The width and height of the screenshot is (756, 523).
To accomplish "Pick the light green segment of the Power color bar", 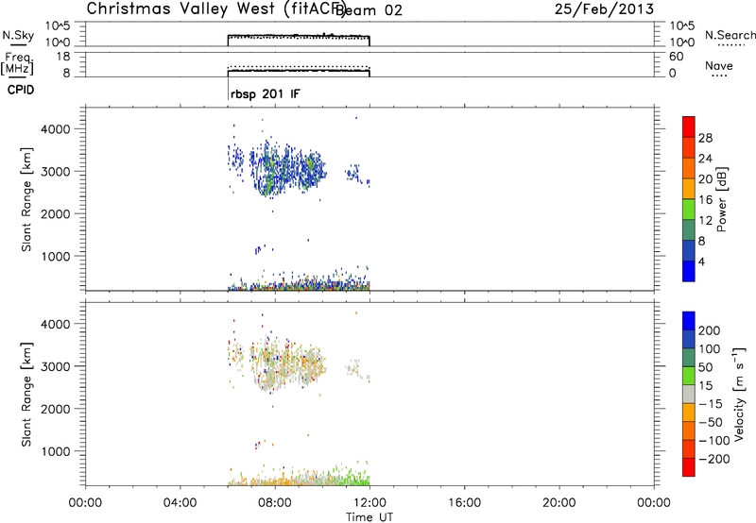I will click(689, 209).
